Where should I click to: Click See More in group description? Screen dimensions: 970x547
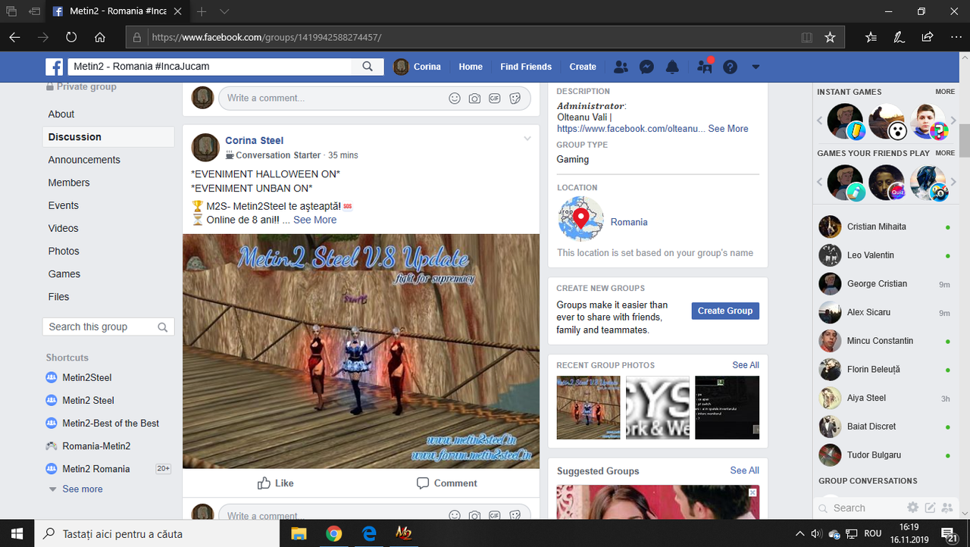tap(728, 129)
